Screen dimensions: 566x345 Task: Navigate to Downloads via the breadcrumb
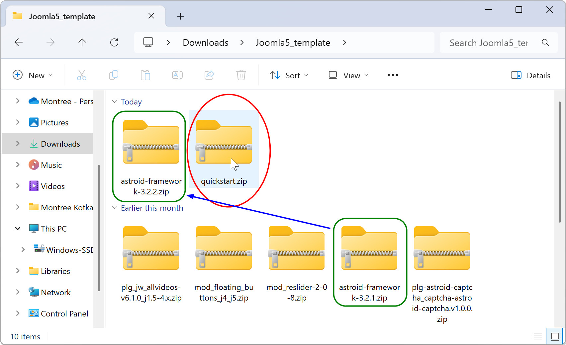205,42
